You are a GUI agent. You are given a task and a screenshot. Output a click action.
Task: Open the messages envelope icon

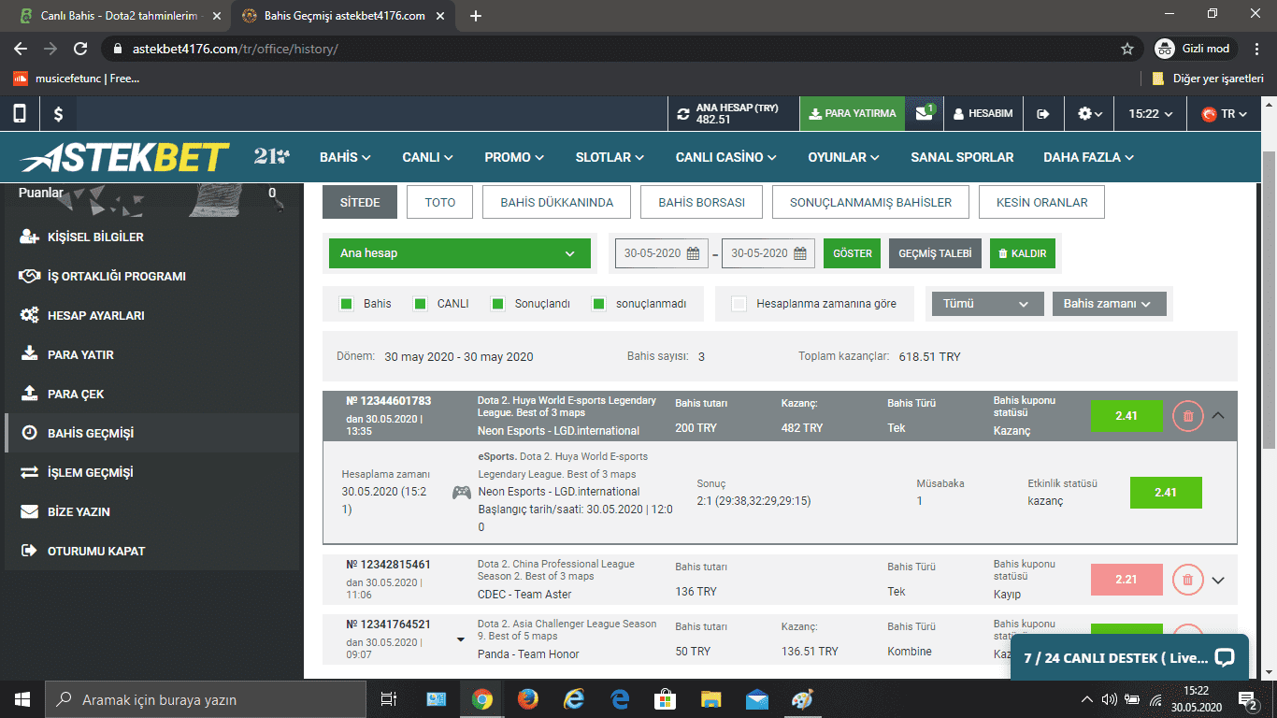click(x=924, y=113)
